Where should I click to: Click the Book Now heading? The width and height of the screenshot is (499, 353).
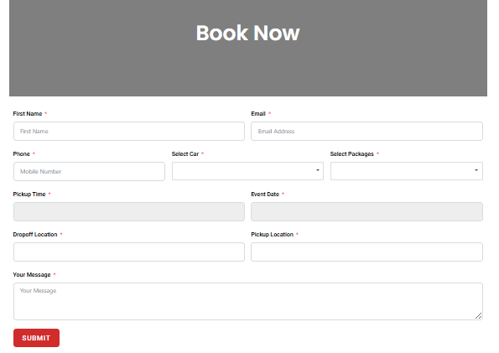(x=248, y=33)
